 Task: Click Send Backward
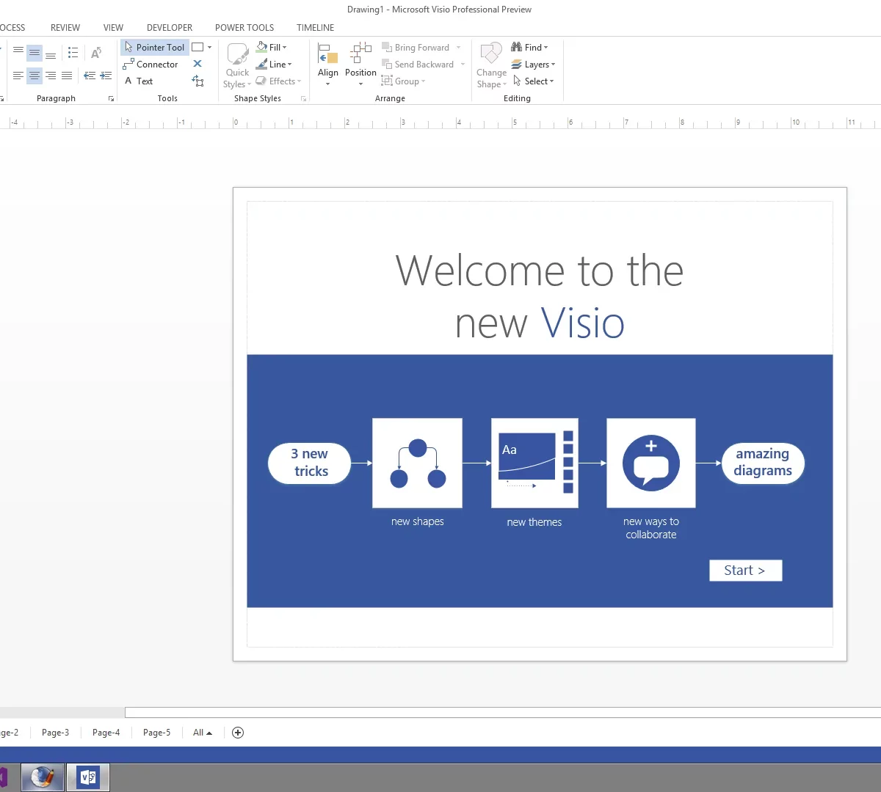(418, 65)
